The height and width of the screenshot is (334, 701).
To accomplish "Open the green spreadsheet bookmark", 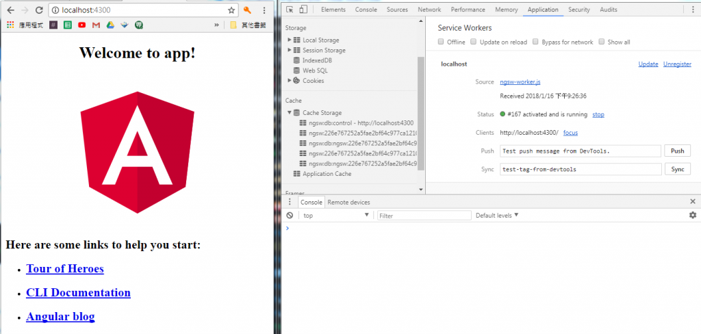I will click(68, 25).
